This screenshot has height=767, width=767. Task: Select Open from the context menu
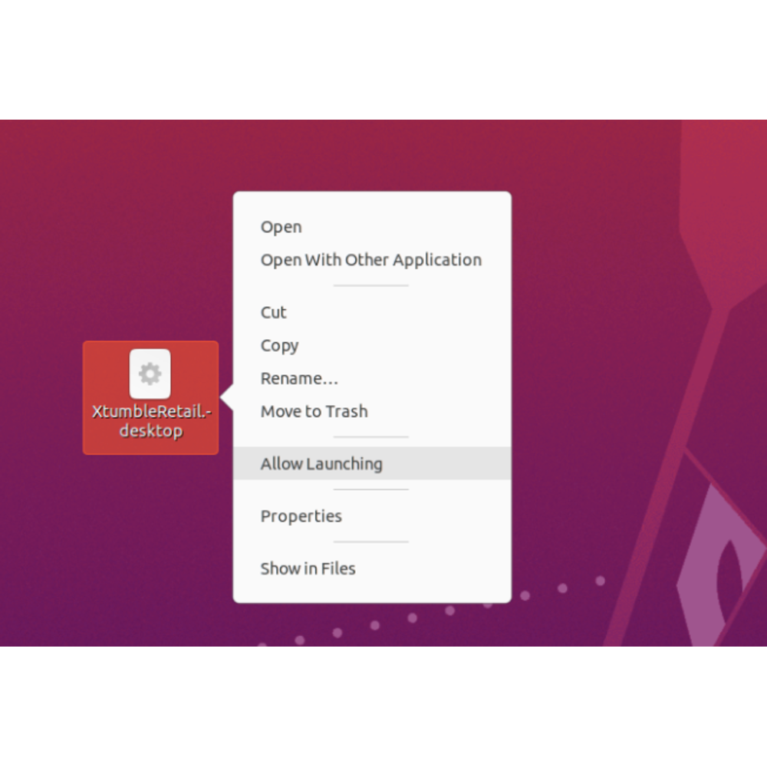(281, 227)
